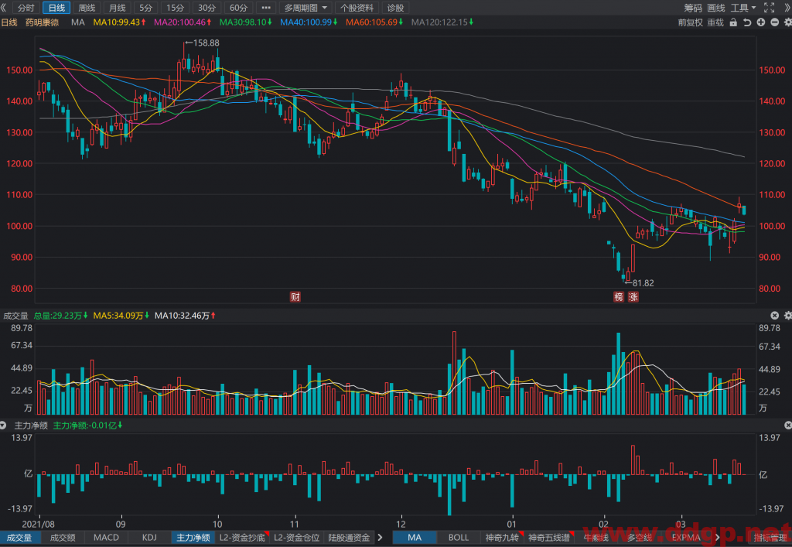
Task: Select the MA main-chart indicator tab
Action: pyautogui.click(x=415, y=538)
